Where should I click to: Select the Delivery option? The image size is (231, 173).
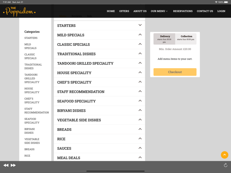(x=164, y=39)
